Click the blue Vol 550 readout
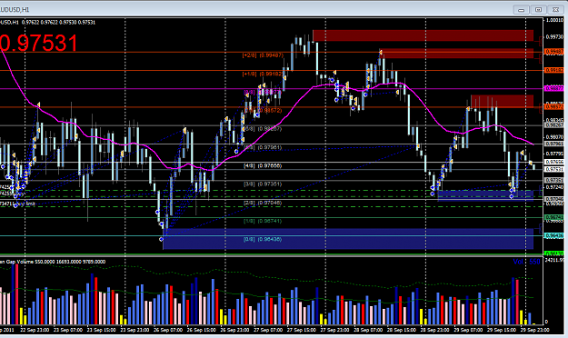This screenshot has width=568, height=338. coord(526,262)
